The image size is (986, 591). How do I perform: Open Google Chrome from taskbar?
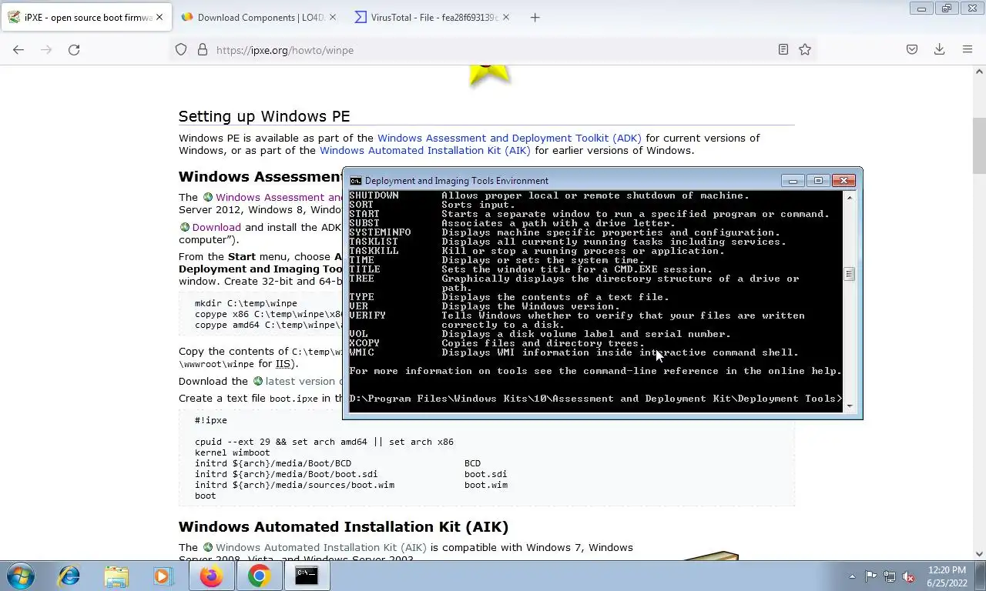pos(259,576)
